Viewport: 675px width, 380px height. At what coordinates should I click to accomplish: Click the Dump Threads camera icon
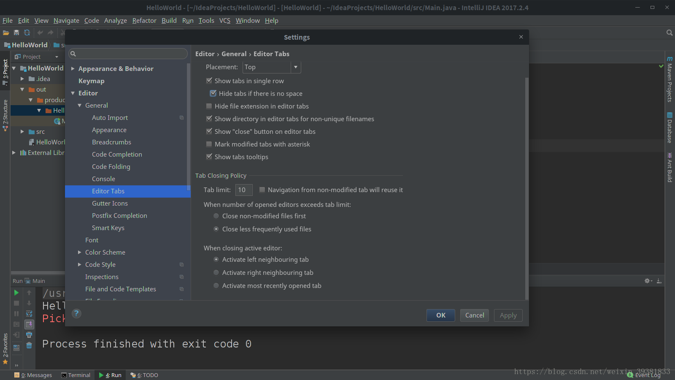pyautogui.click(x=16, y=324)
